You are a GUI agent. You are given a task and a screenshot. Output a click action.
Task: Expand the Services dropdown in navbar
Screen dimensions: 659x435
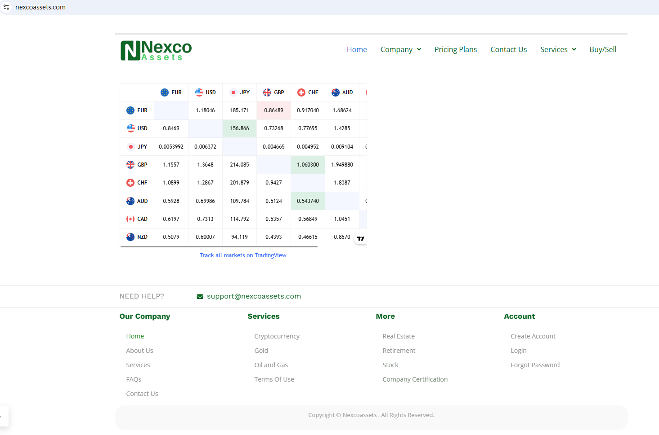click(x=558, y=49)
